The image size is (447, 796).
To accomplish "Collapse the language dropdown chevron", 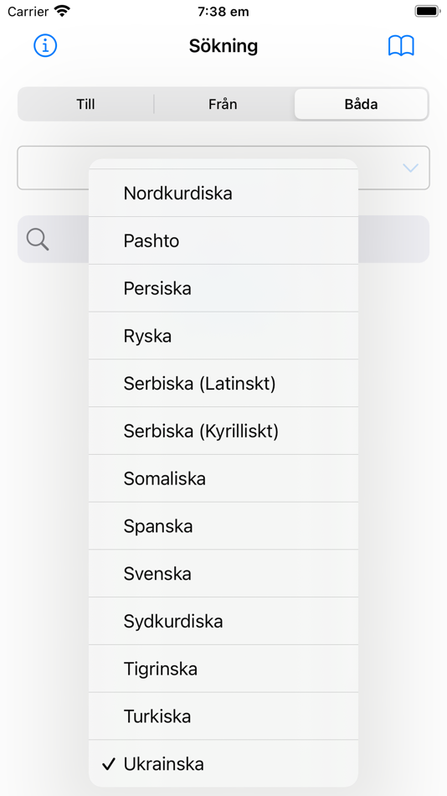I will [x=410, y=168].
